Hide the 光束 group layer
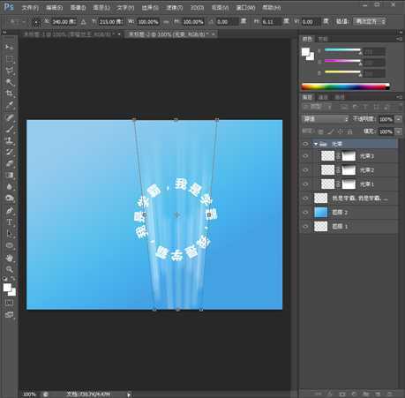The image size is (405, 398). click(306, 144)
